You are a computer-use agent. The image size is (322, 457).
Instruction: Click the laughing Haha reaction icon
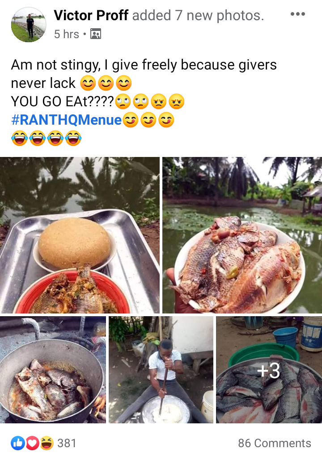(47, 443)
